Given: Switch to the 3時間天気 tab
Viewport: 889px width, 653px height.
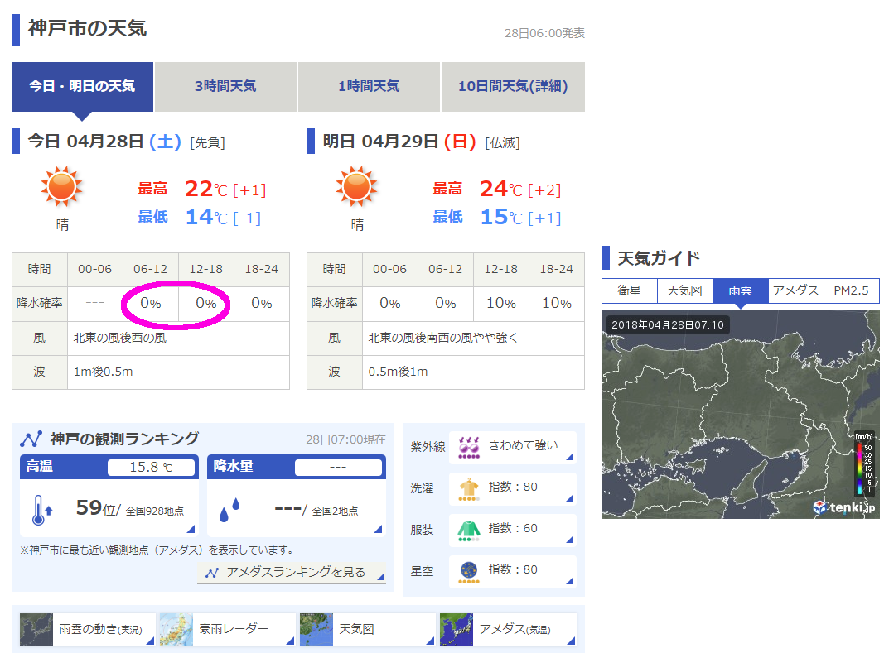Looking at the screenshot, I should tap(225, 86).
